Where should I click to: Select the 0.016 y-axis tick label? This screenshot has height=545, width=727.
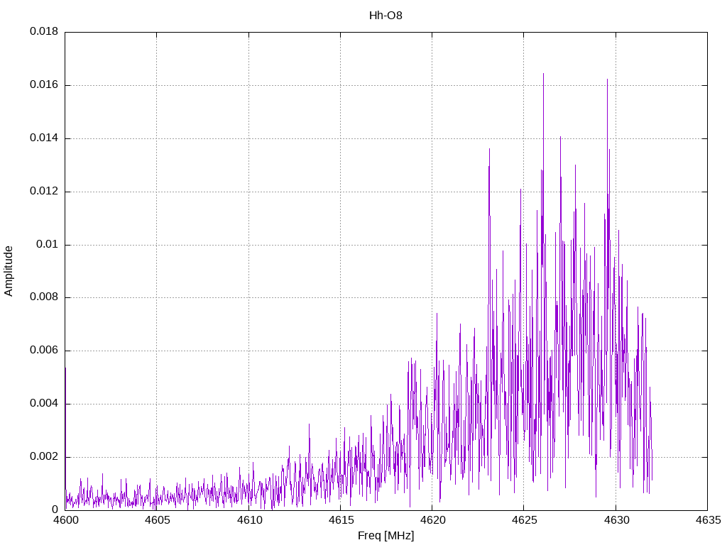pos(44,85)
